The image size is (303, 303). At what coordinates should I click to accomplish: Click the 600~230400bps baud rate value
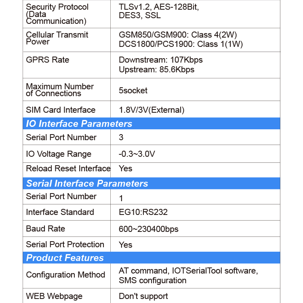148,229
